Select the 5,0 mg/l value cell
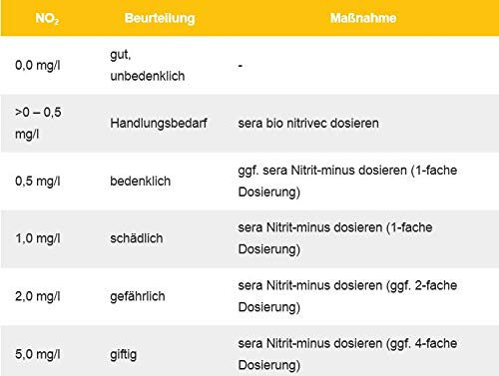This screenshot has height=376, width=499. point(38,354)
